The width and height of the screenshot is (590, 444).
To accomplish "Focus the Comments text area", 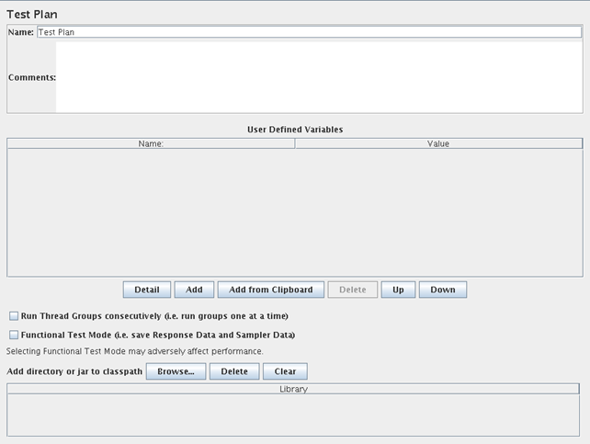I will 318,77.
